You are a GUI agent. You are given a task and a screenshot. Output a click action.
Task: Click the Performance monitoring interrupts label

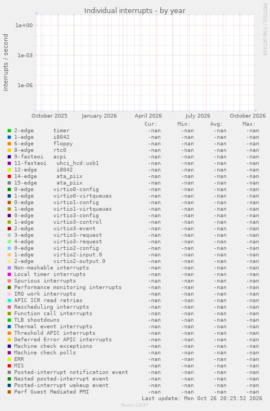click(68, 287)
